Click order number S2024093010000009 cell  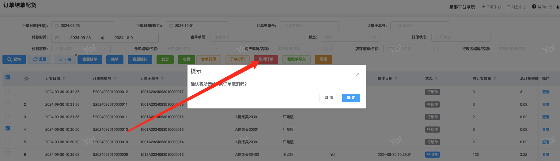[x=110, y=155]
